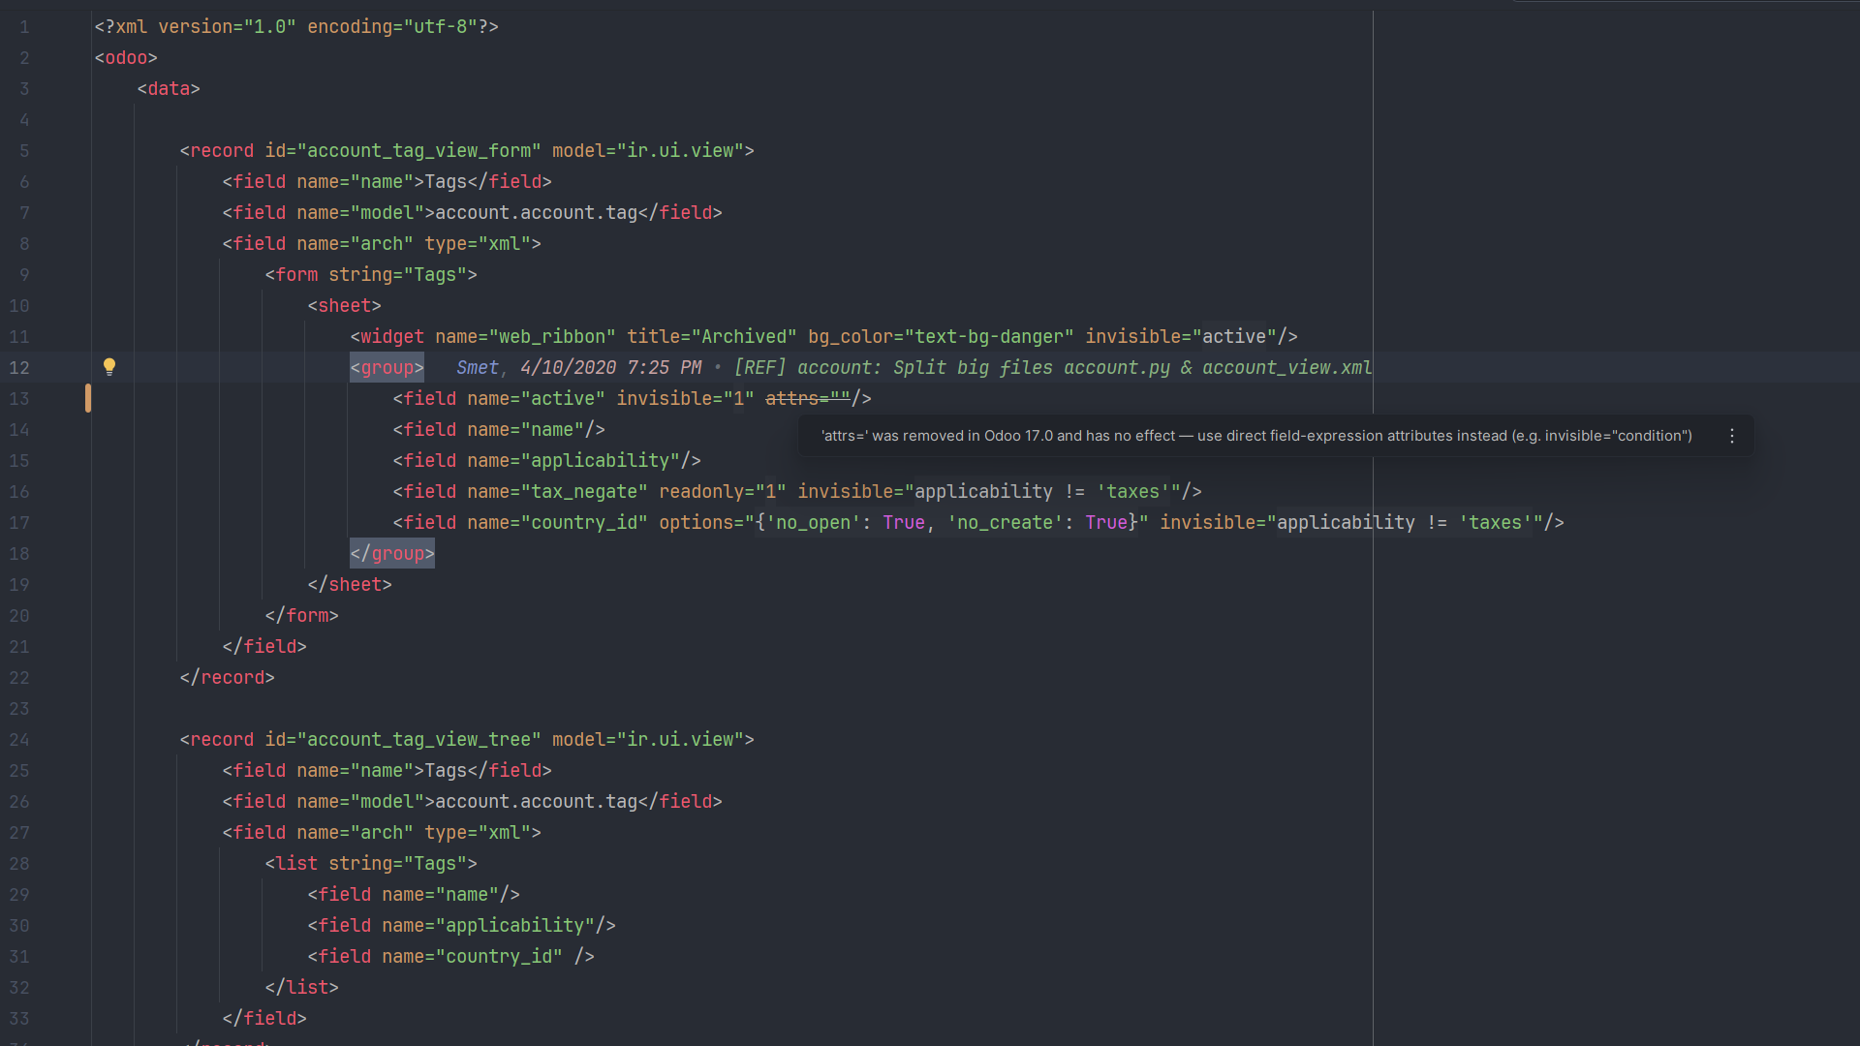Screen dimensions: 1860x1046
Task: Click the yellow lightbulb quick-fix icon
Action: click(109, 367)
